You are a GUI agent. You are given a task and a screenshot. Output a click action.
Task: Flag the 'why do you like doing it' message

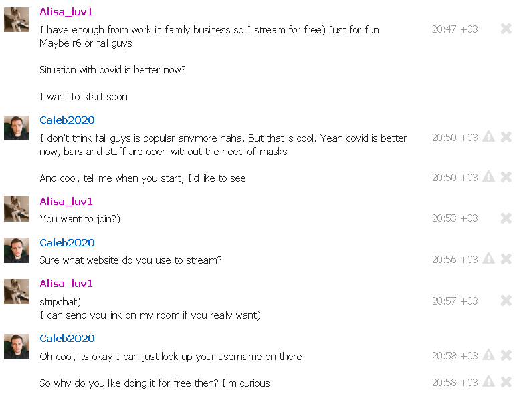pos(489,381)
